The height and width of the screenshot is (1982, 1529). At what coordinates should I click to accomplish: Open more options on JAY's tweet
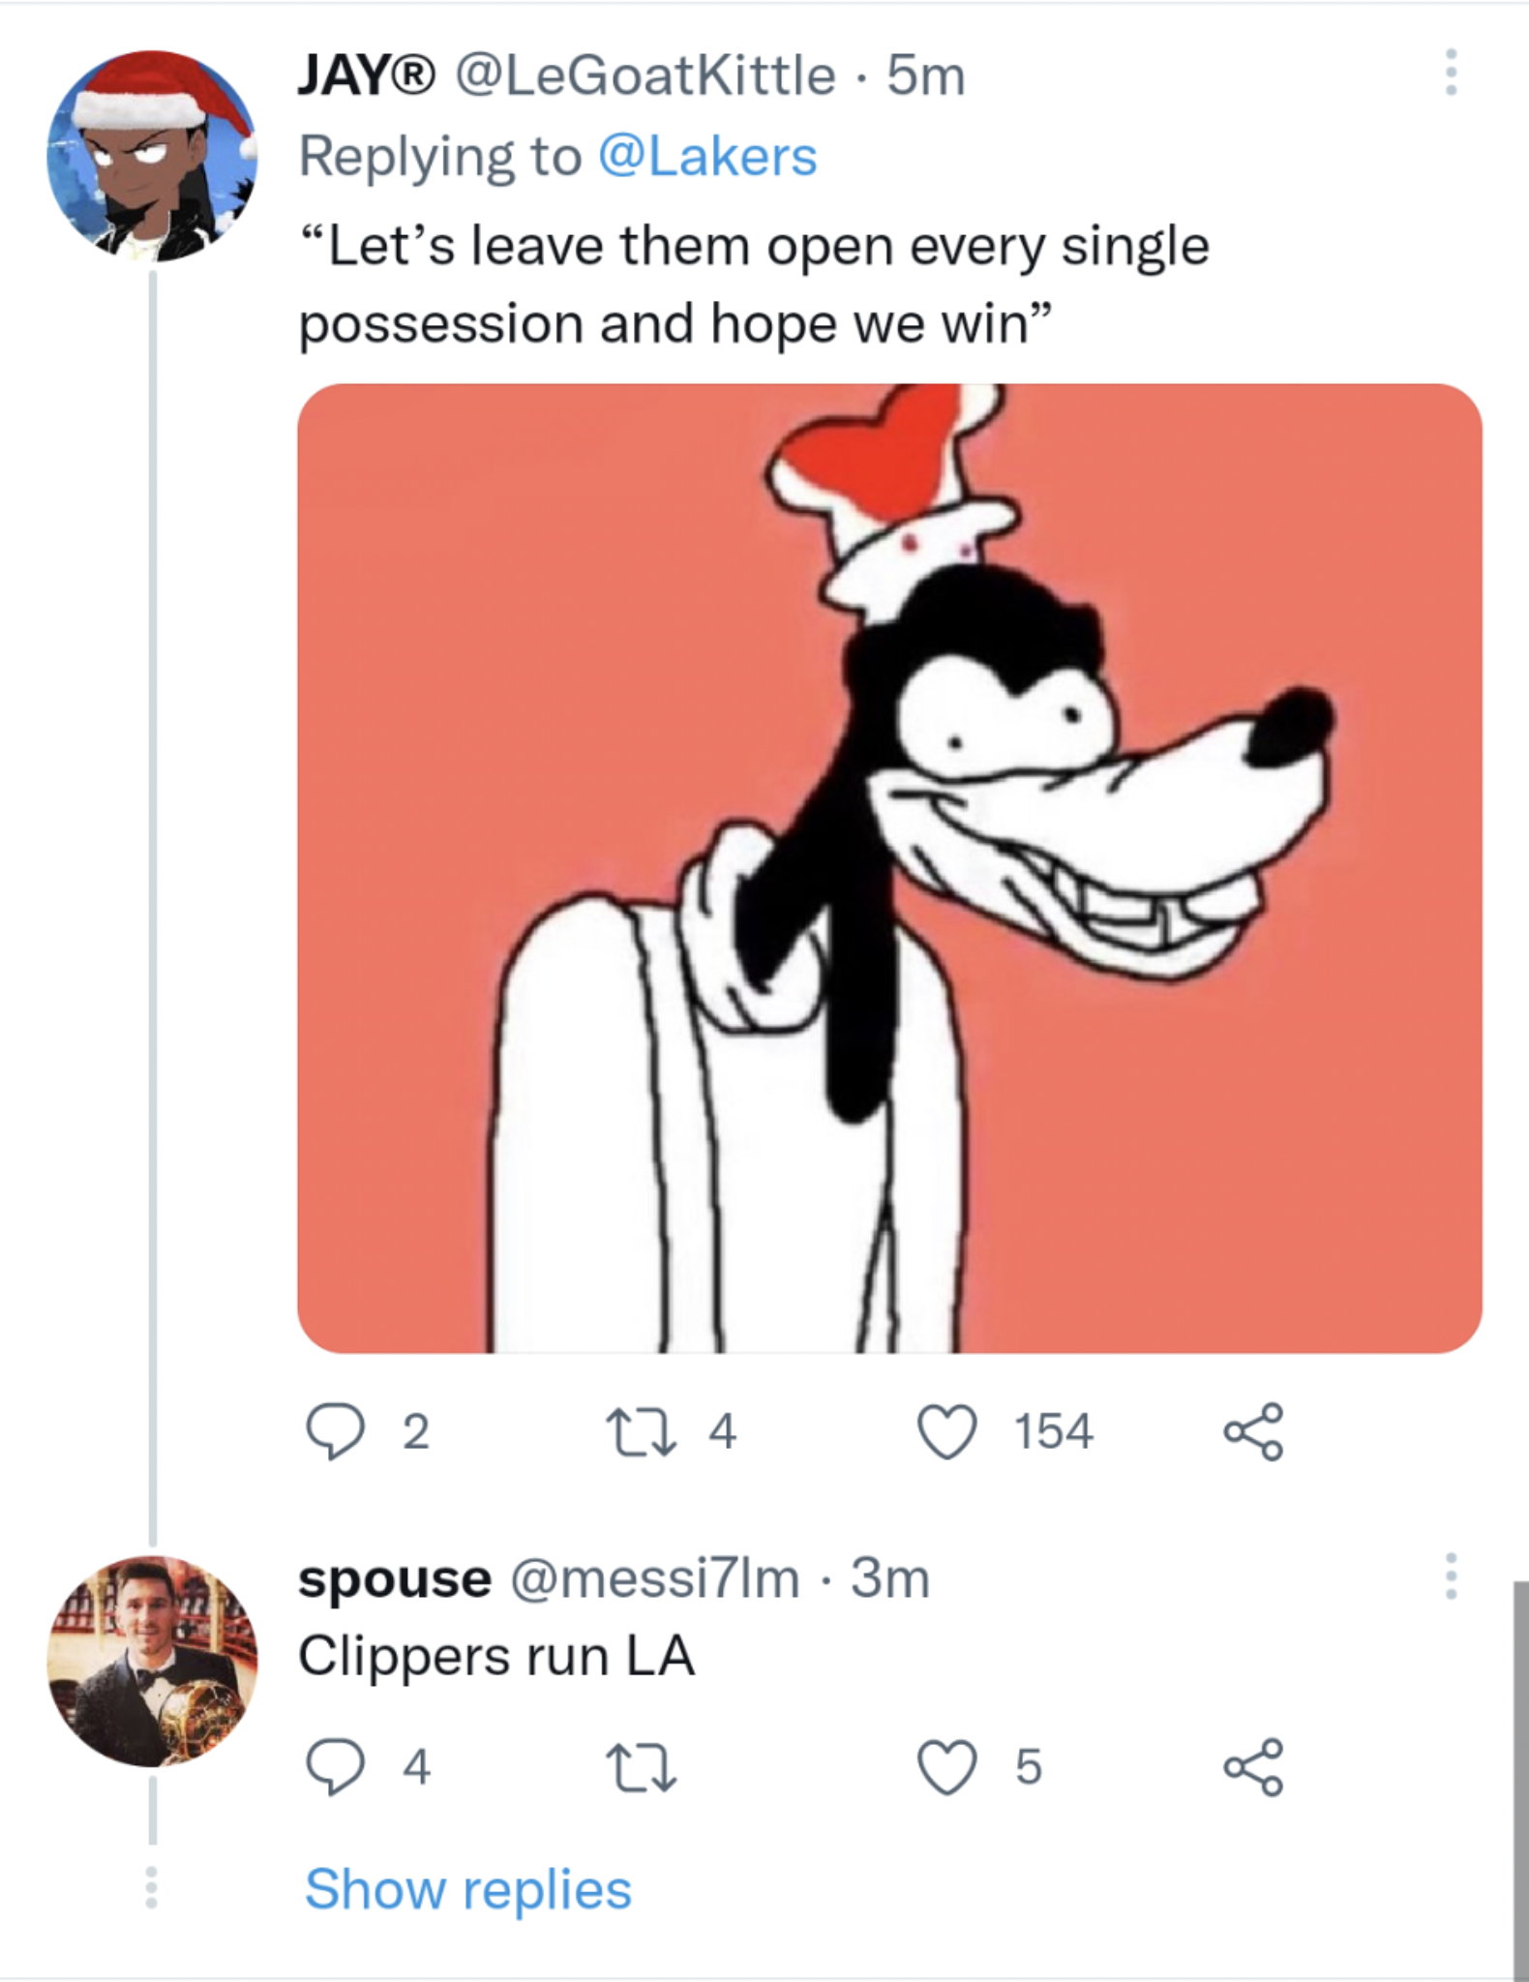click(1450, 74)
